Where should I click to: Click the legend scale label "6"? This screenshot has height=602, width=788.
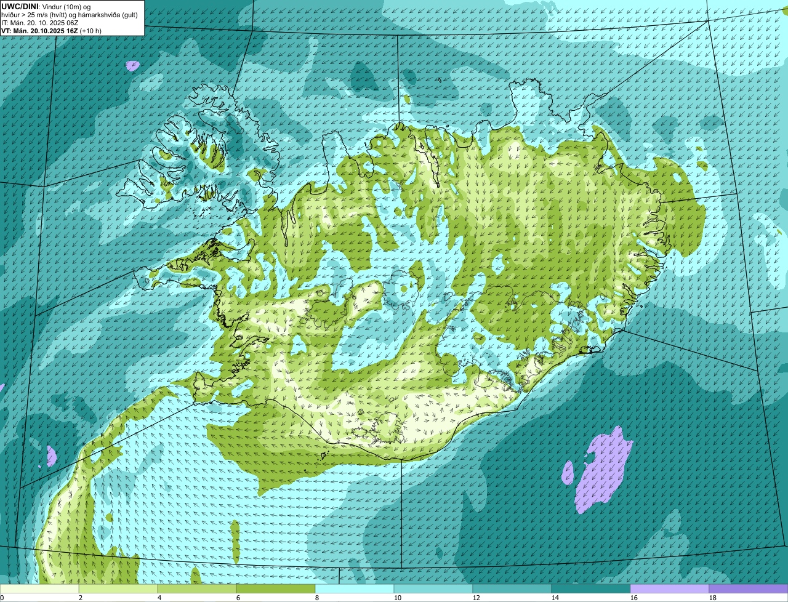[238, 598]
